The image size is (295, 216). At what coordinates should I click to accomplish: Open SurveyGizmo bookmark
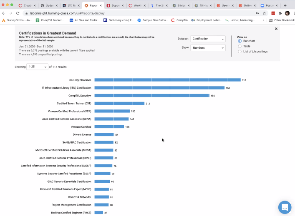coord(17,20)
